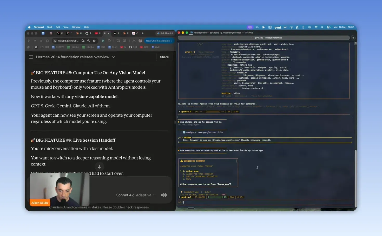Open the Window menu
Image resolution: width=382 pixels, height=236 pixels.
coord(76,27)
